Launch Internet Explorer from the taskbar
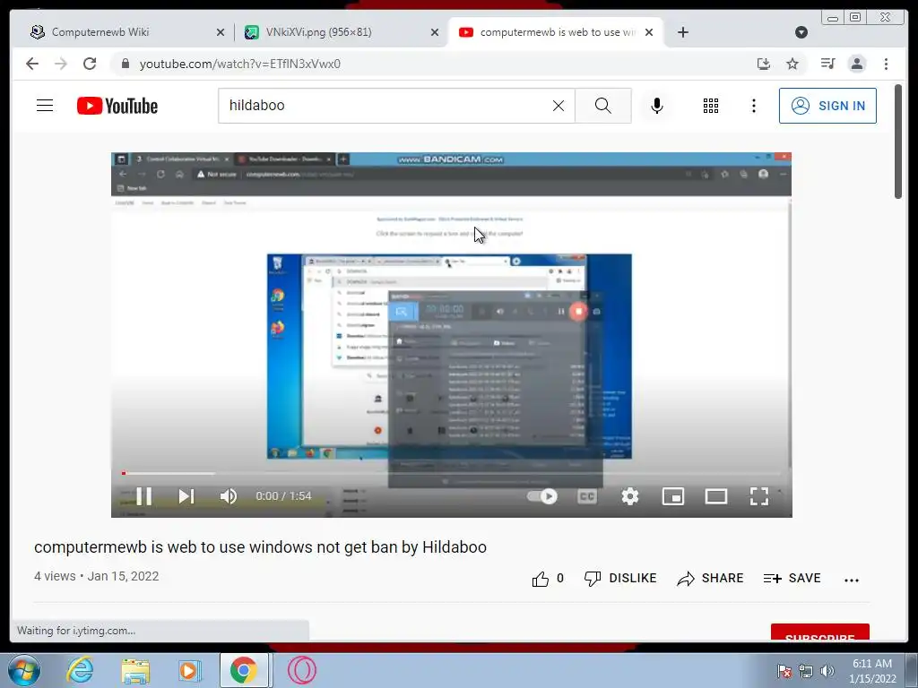Screen dimensions: 918x688 tap(80, 670)
